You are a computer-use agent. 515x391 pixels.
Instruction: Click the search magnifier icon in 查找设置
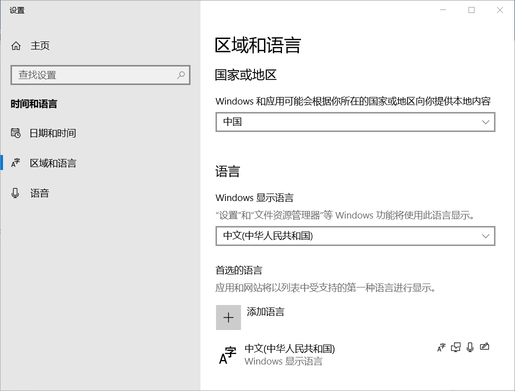pos(180,75)
